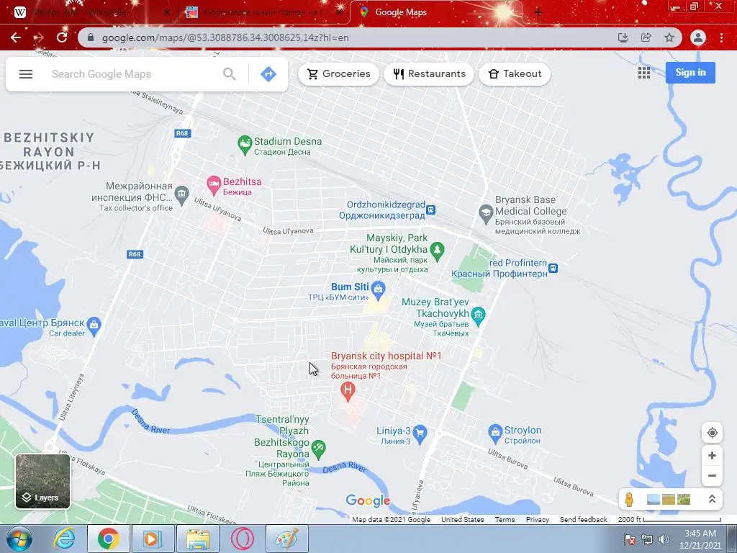Select the Tsentral'nyy Plyazh beach pin
Image resolution: width=737 pixels, height=553 pixels.
[319, 449]
